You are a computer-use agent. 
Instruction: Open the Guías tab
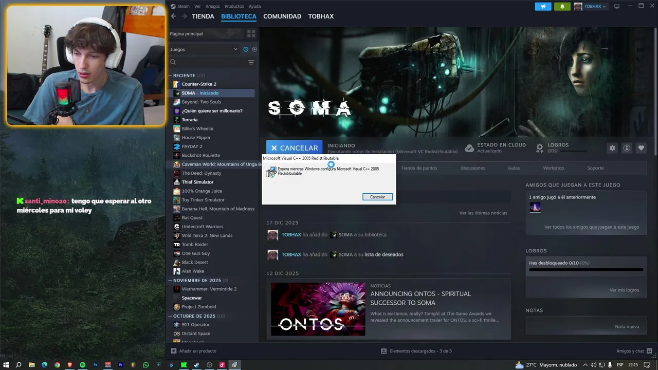coord(514,168)
